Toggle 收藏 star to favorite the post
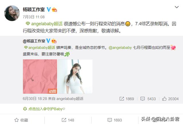The height and width of the screenshot is (125, 183). (21, 120)
